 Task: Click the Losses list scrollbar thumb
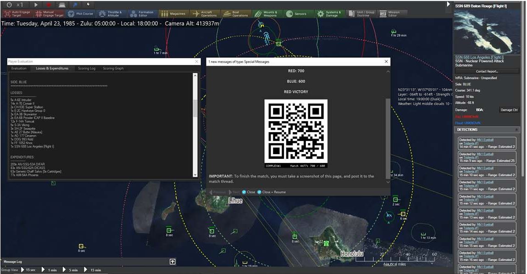click(195, 108)
